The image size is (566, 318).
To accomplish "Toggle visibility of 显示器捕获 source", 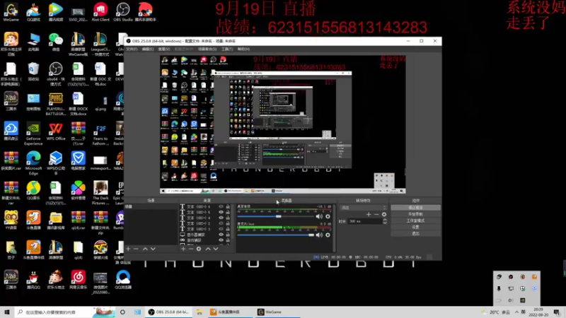I will pos(221,235).
